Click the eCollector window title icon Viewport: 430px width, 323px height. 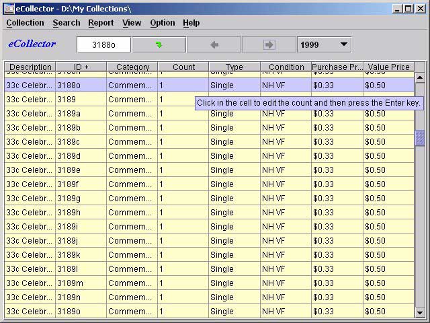(x=9, y=9)
